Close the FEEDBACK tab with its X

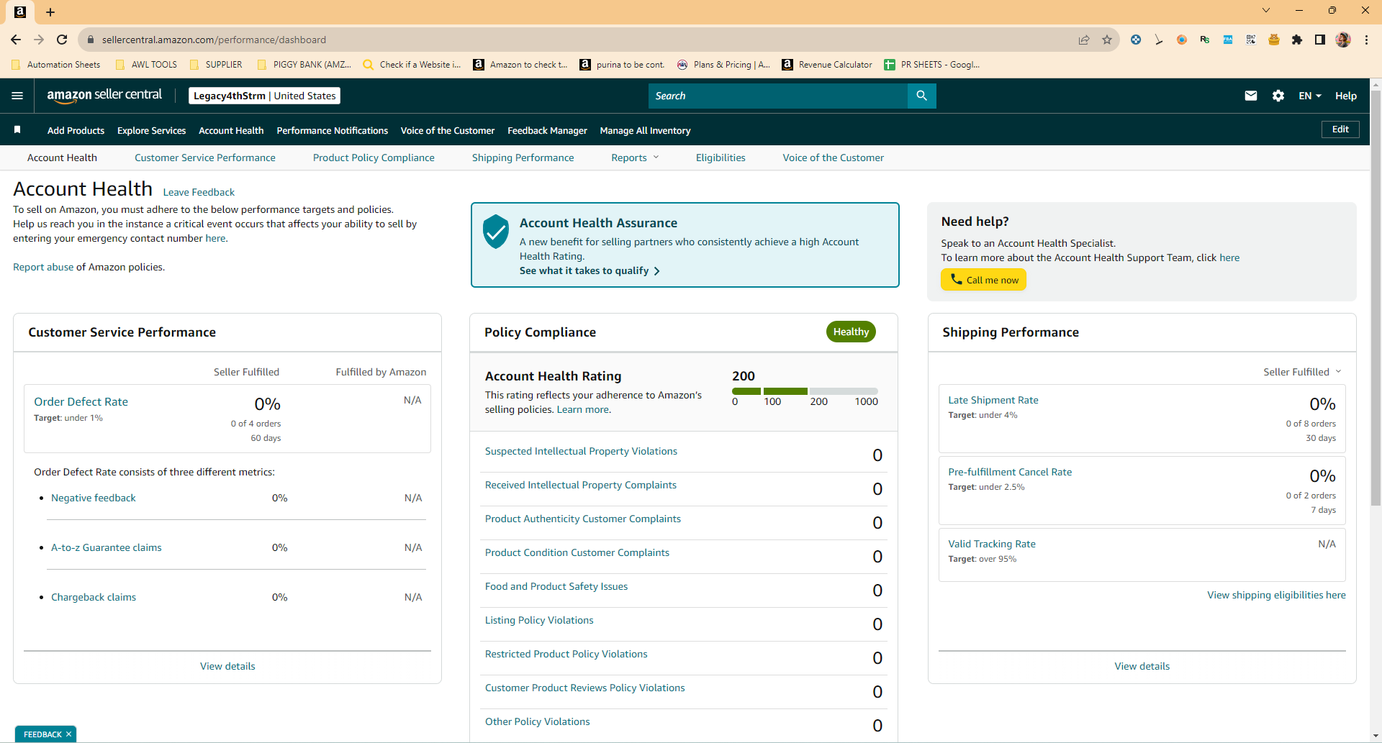(x=68, y=734)
